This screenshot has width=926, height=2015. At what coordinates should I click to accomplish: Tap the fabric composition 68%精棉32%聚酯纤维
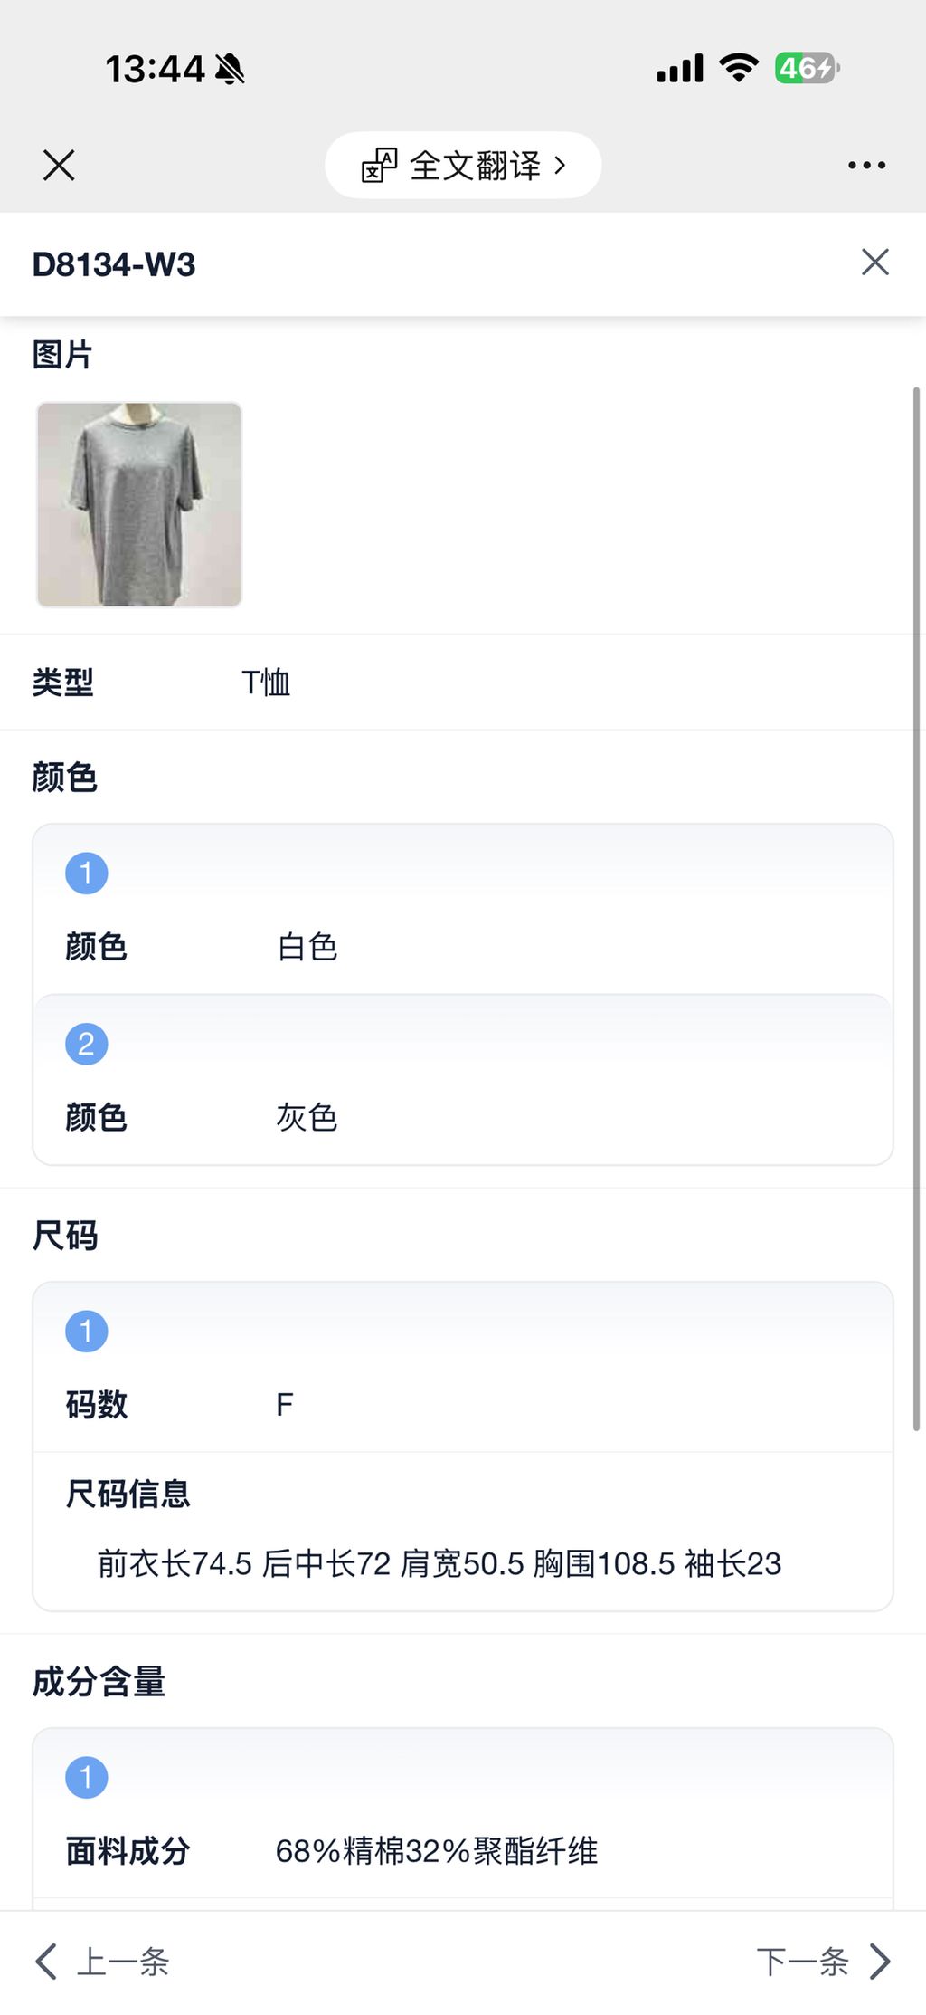pos(436,1851)
